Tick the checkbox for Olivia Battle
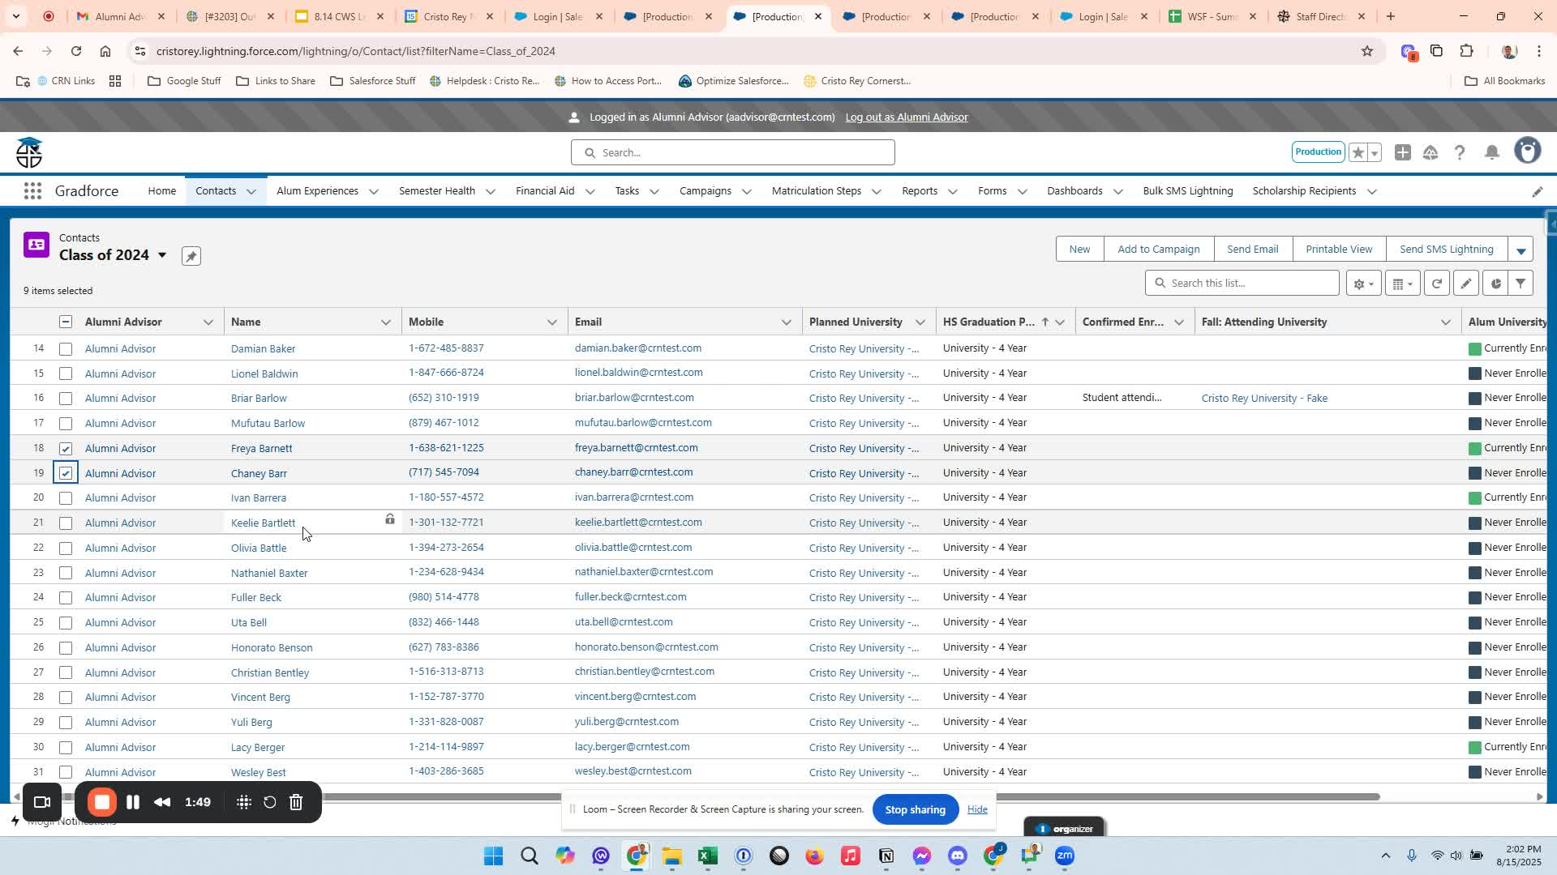 (x=66, y=548)
